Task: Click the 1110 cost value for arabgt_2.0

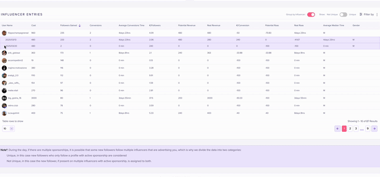Action: click(33, 76)
